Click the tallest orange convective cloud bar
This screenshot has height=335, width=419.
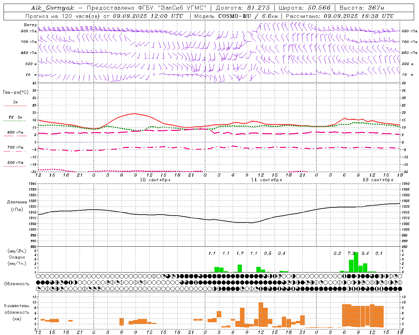261,314
